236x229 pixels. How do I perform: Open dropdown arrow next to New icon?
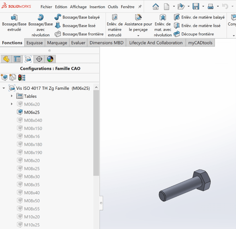[x=174, y=6]
